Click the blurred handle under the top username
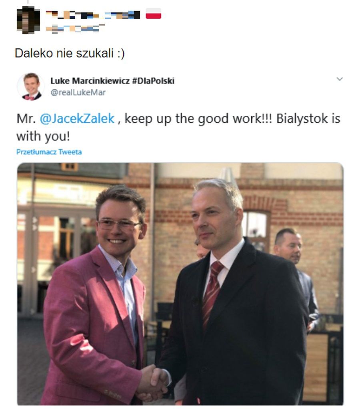Image resolution: width=360 pixels, height=409 pixels. (x=75, y=28)
